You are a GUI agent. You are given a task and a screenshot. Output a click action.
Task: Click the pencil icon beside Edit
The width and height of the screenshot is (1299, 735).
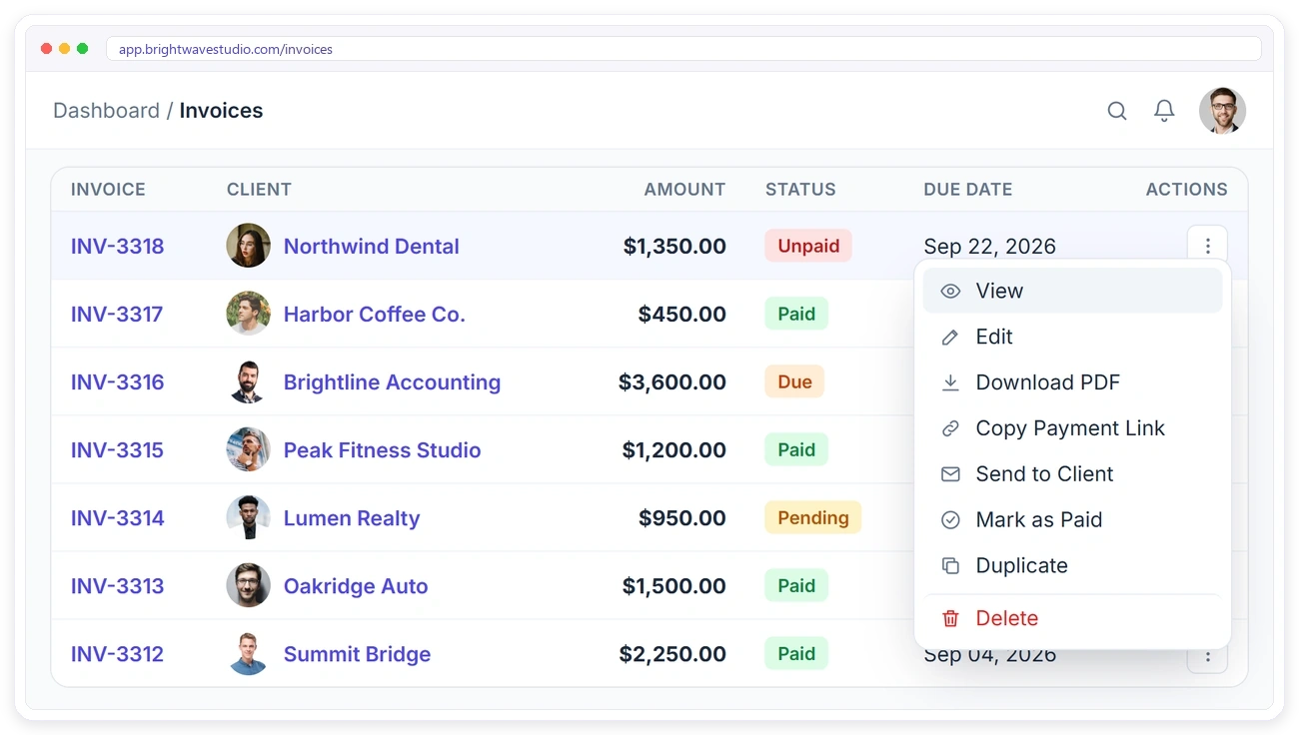point(950,337)
